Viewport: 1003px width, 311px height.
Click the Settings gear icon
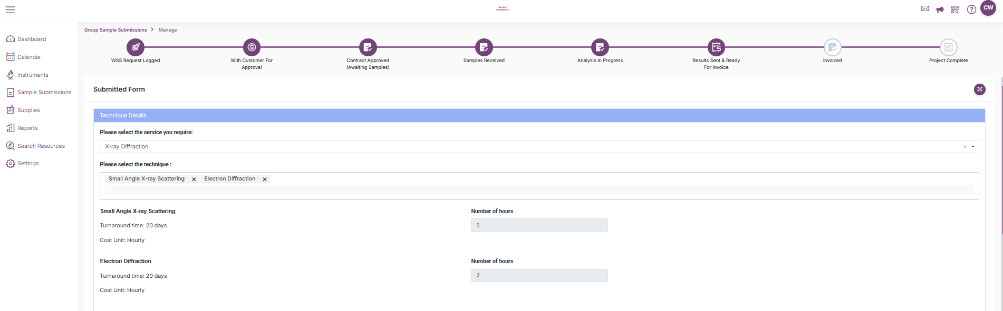[10, 164]
